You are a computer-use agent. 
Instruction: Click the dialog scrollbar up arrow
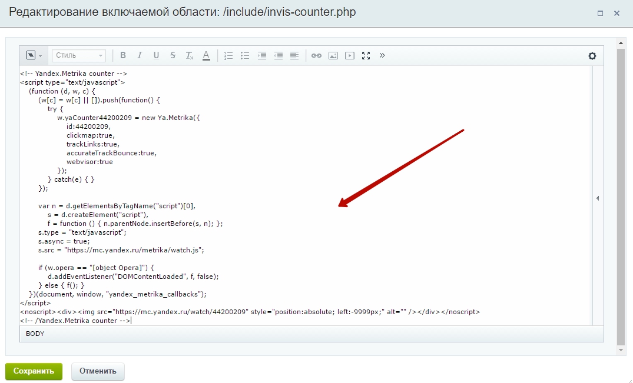pyautogui.click(x=621, y=42)
